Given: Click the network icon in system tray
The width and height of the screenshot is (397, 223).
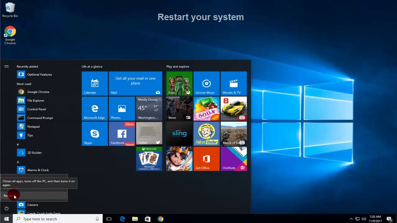Looking at the screenshot, I should (358, 219).
